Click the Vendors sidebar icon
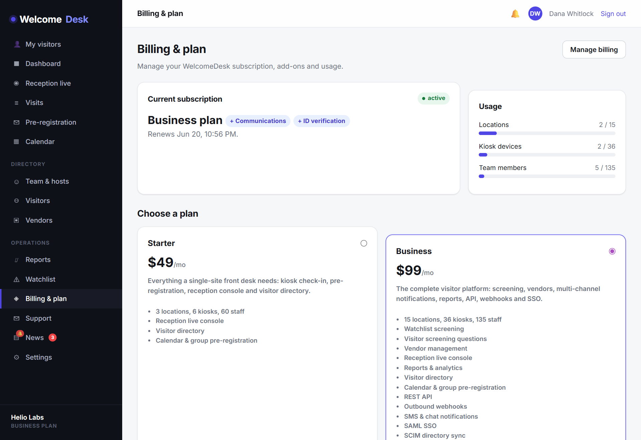Screen dimensions: 641x440 coord(16,220)
